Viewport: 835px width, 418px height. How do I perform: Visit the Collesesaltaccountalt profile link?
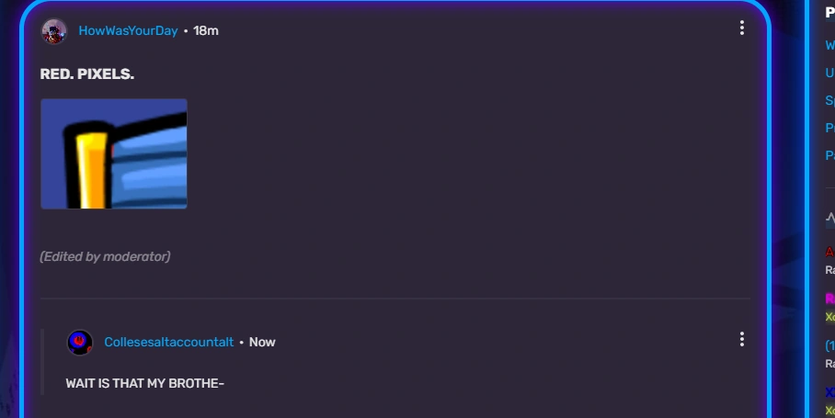[x=169, y=342]
